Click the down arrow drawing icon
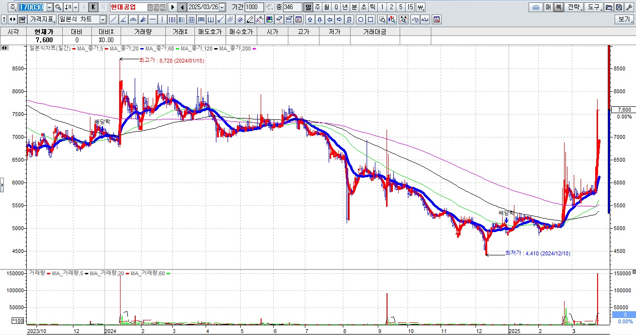The height and width of the screenshot is (335, 636). click(x=319, y=19)
